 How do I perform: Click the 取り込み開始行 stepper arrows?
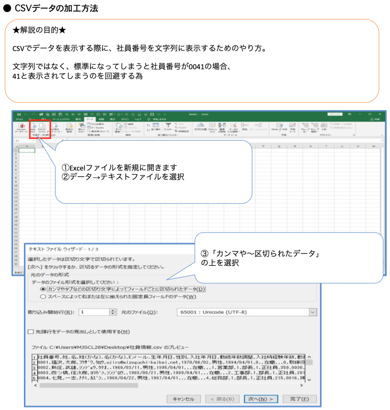coord(113,312)
